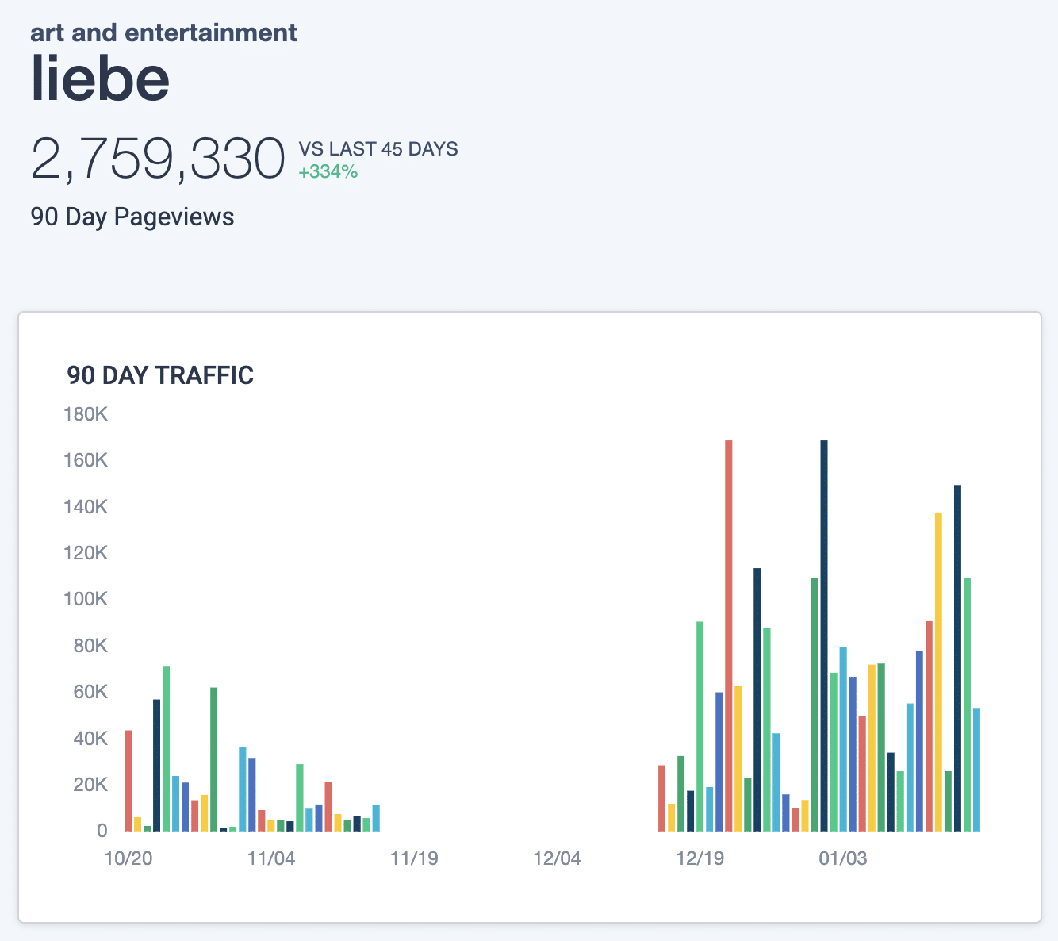Click the 'art and entertainment' category label
This screenshot has width=1058, height=941.
[x=163, y=33]
